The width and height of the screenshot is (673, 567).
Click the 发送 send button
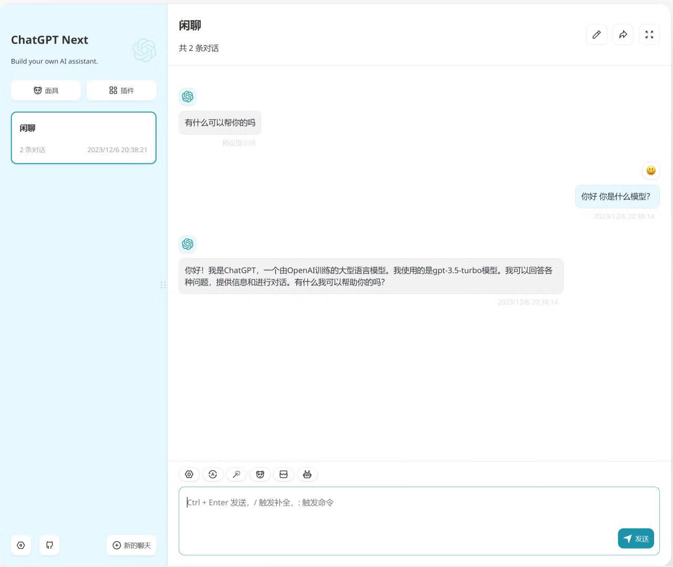pos(636,538)
